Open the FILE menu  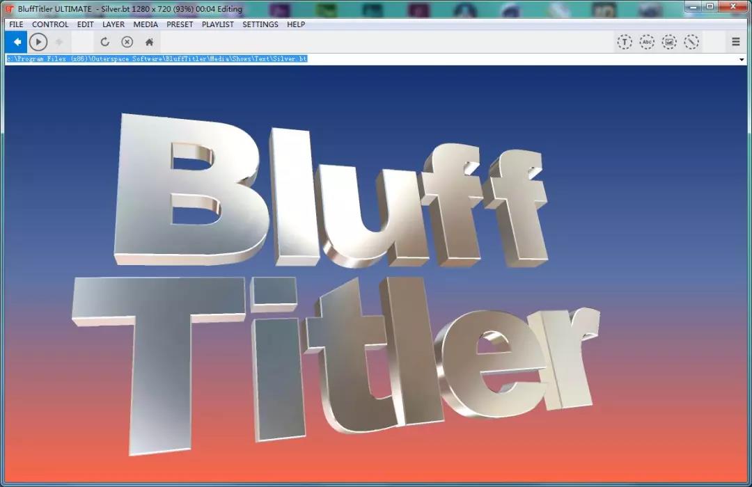pyautogui.click(x=16, y=24)
